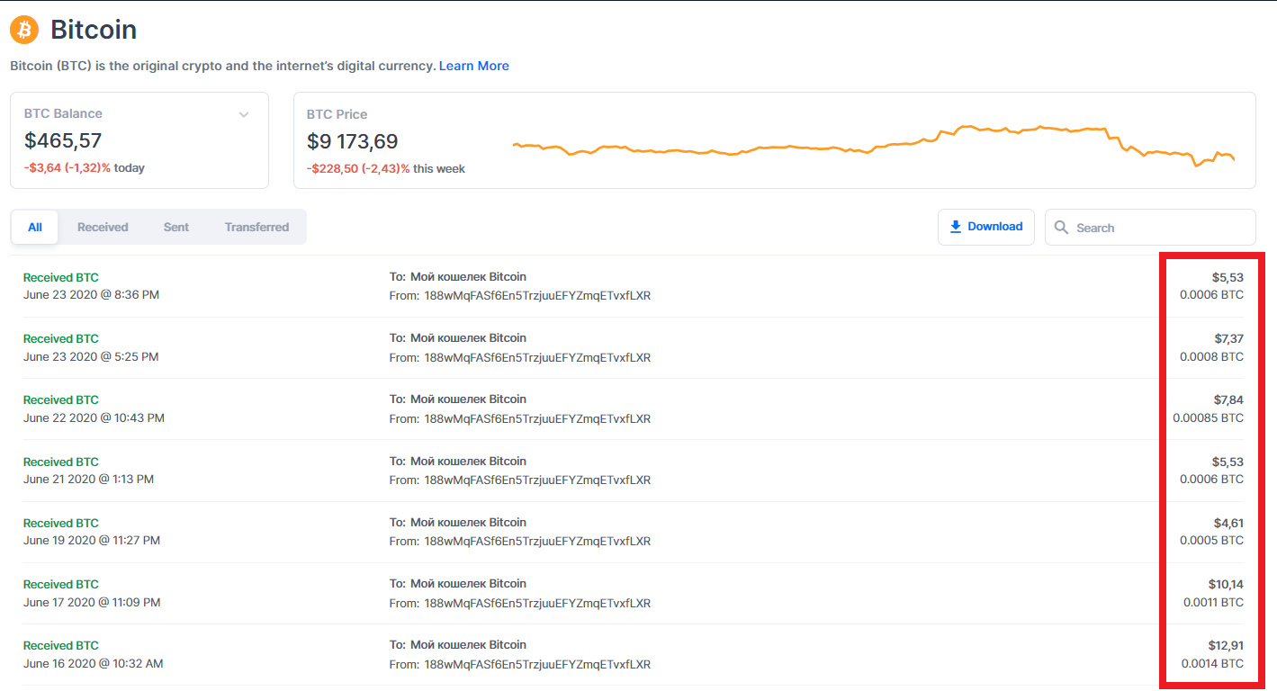Click the Bitcoin page heading
The height and width of the screenshot is (691, 1277).
click(x=94, y=30)
